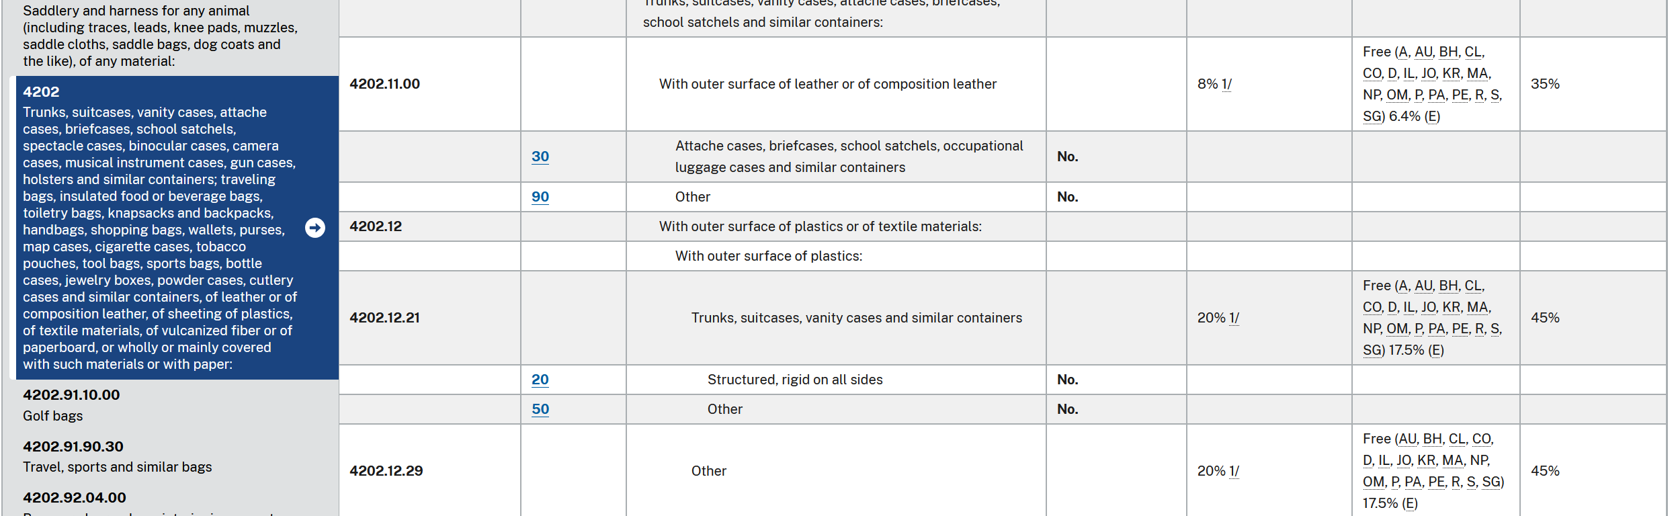The height and width of the screenshot is (516, 1678).
Task: Click footnote 1/ next to 8% rate
Action: (x=1227, y=84)
